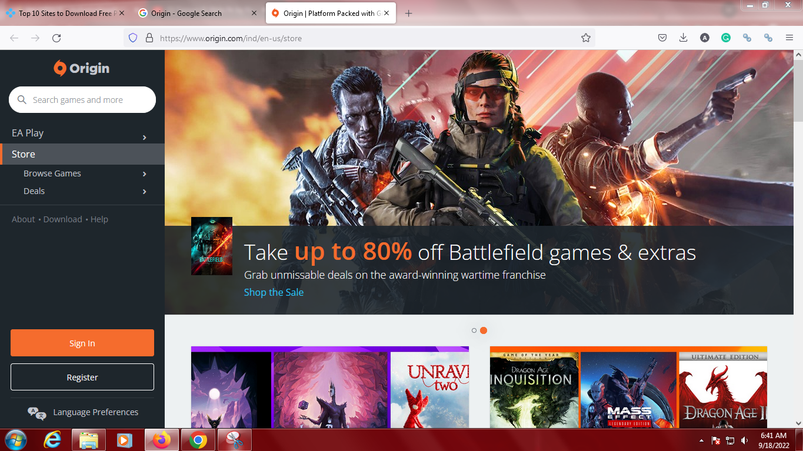Screen dimensions: 803x451
Task: Click scrollbar up arrow
Action: tap(798, 55)
